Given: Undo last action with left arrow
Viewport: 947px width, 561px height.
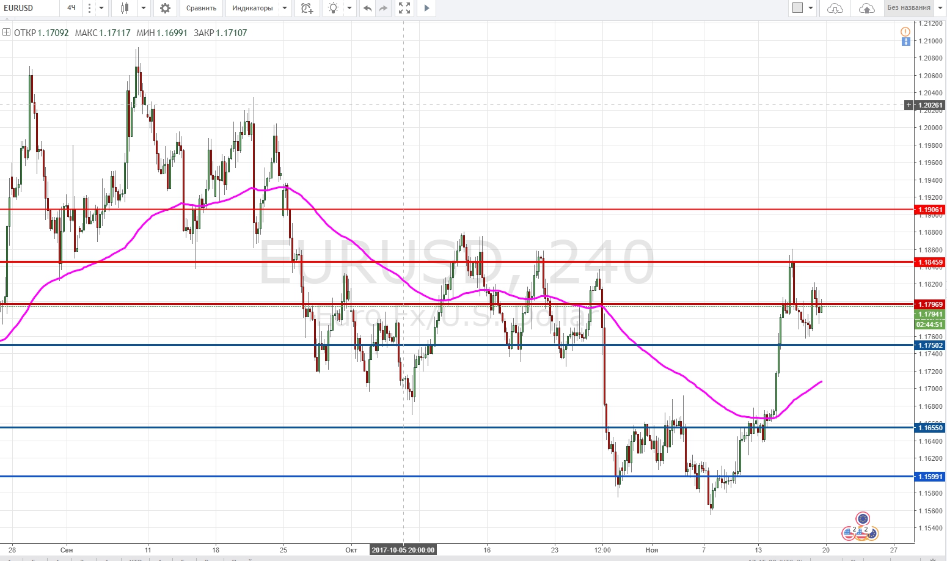Looking at the screenshot, I should click(x=367, y=8).
